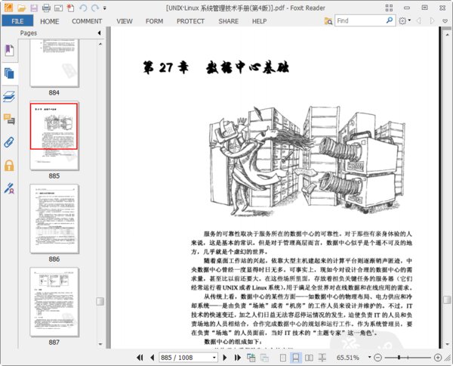Collapse the Pages navigation panel
453x366 pixels.
(97, 34)
